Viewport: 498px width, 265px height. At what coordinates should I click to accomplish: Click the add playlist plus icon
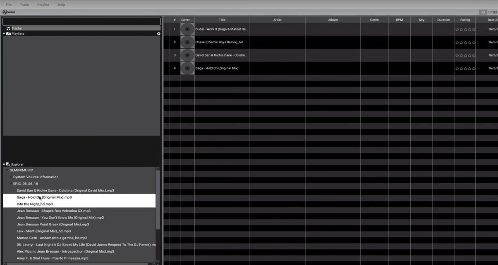click(158, 34)
